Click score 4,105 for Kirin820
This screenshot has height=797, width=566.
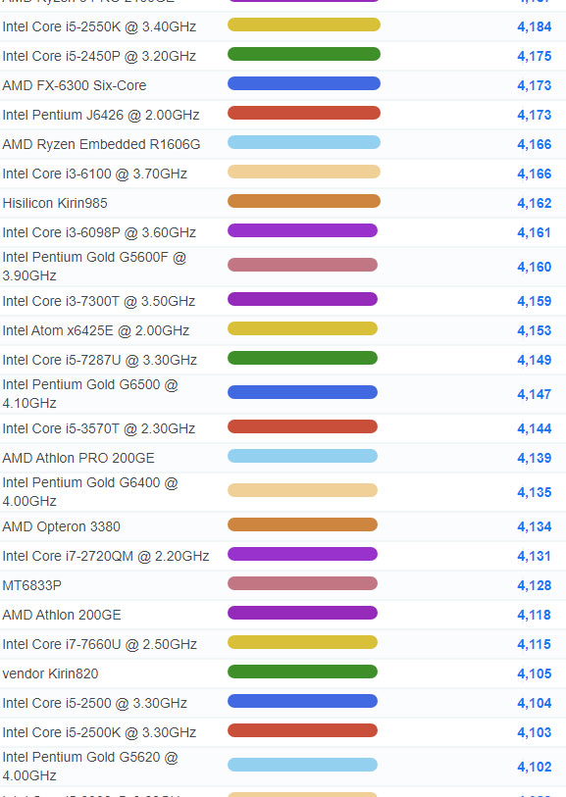point(534,675)
